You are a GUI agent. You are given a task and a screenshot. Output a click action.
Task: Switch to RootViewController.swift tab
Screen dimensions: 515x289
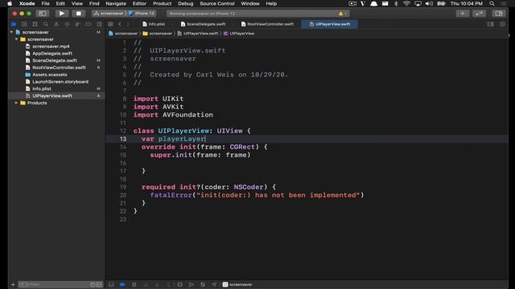(x=267, y=24)
